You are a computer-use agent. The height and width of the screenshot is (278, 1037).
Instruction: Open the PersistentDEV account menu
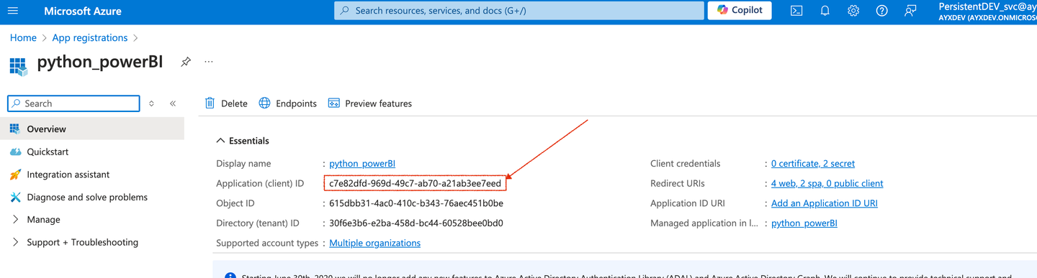(x=987, y=11)
